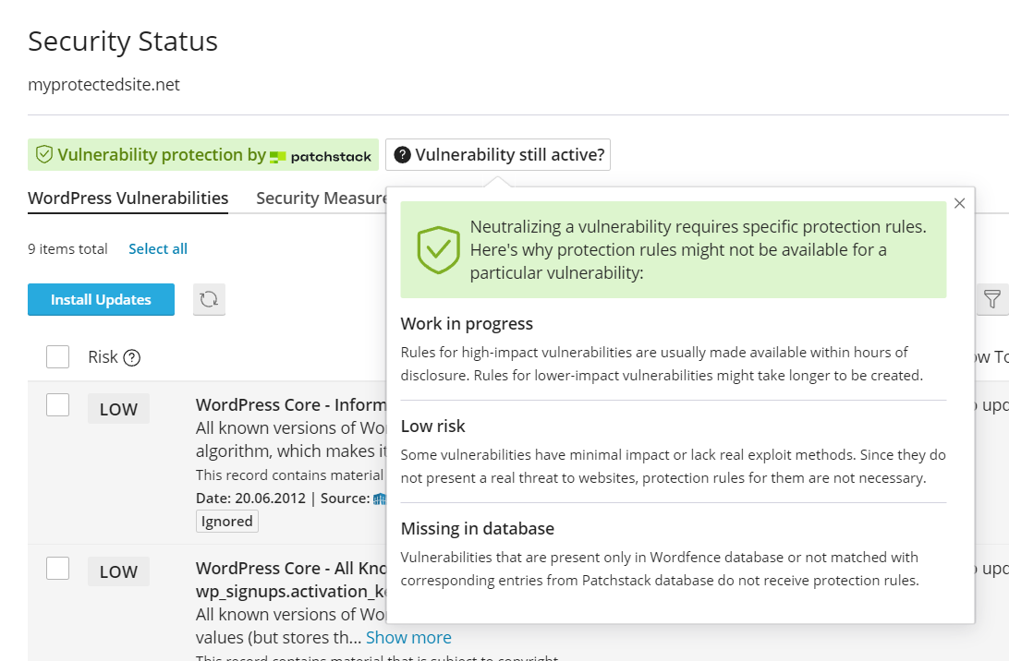Click the first vulnerability's LOW risk badge
Image resolution: width=1009 pixels, height=661 pixels.
(118, 409)
